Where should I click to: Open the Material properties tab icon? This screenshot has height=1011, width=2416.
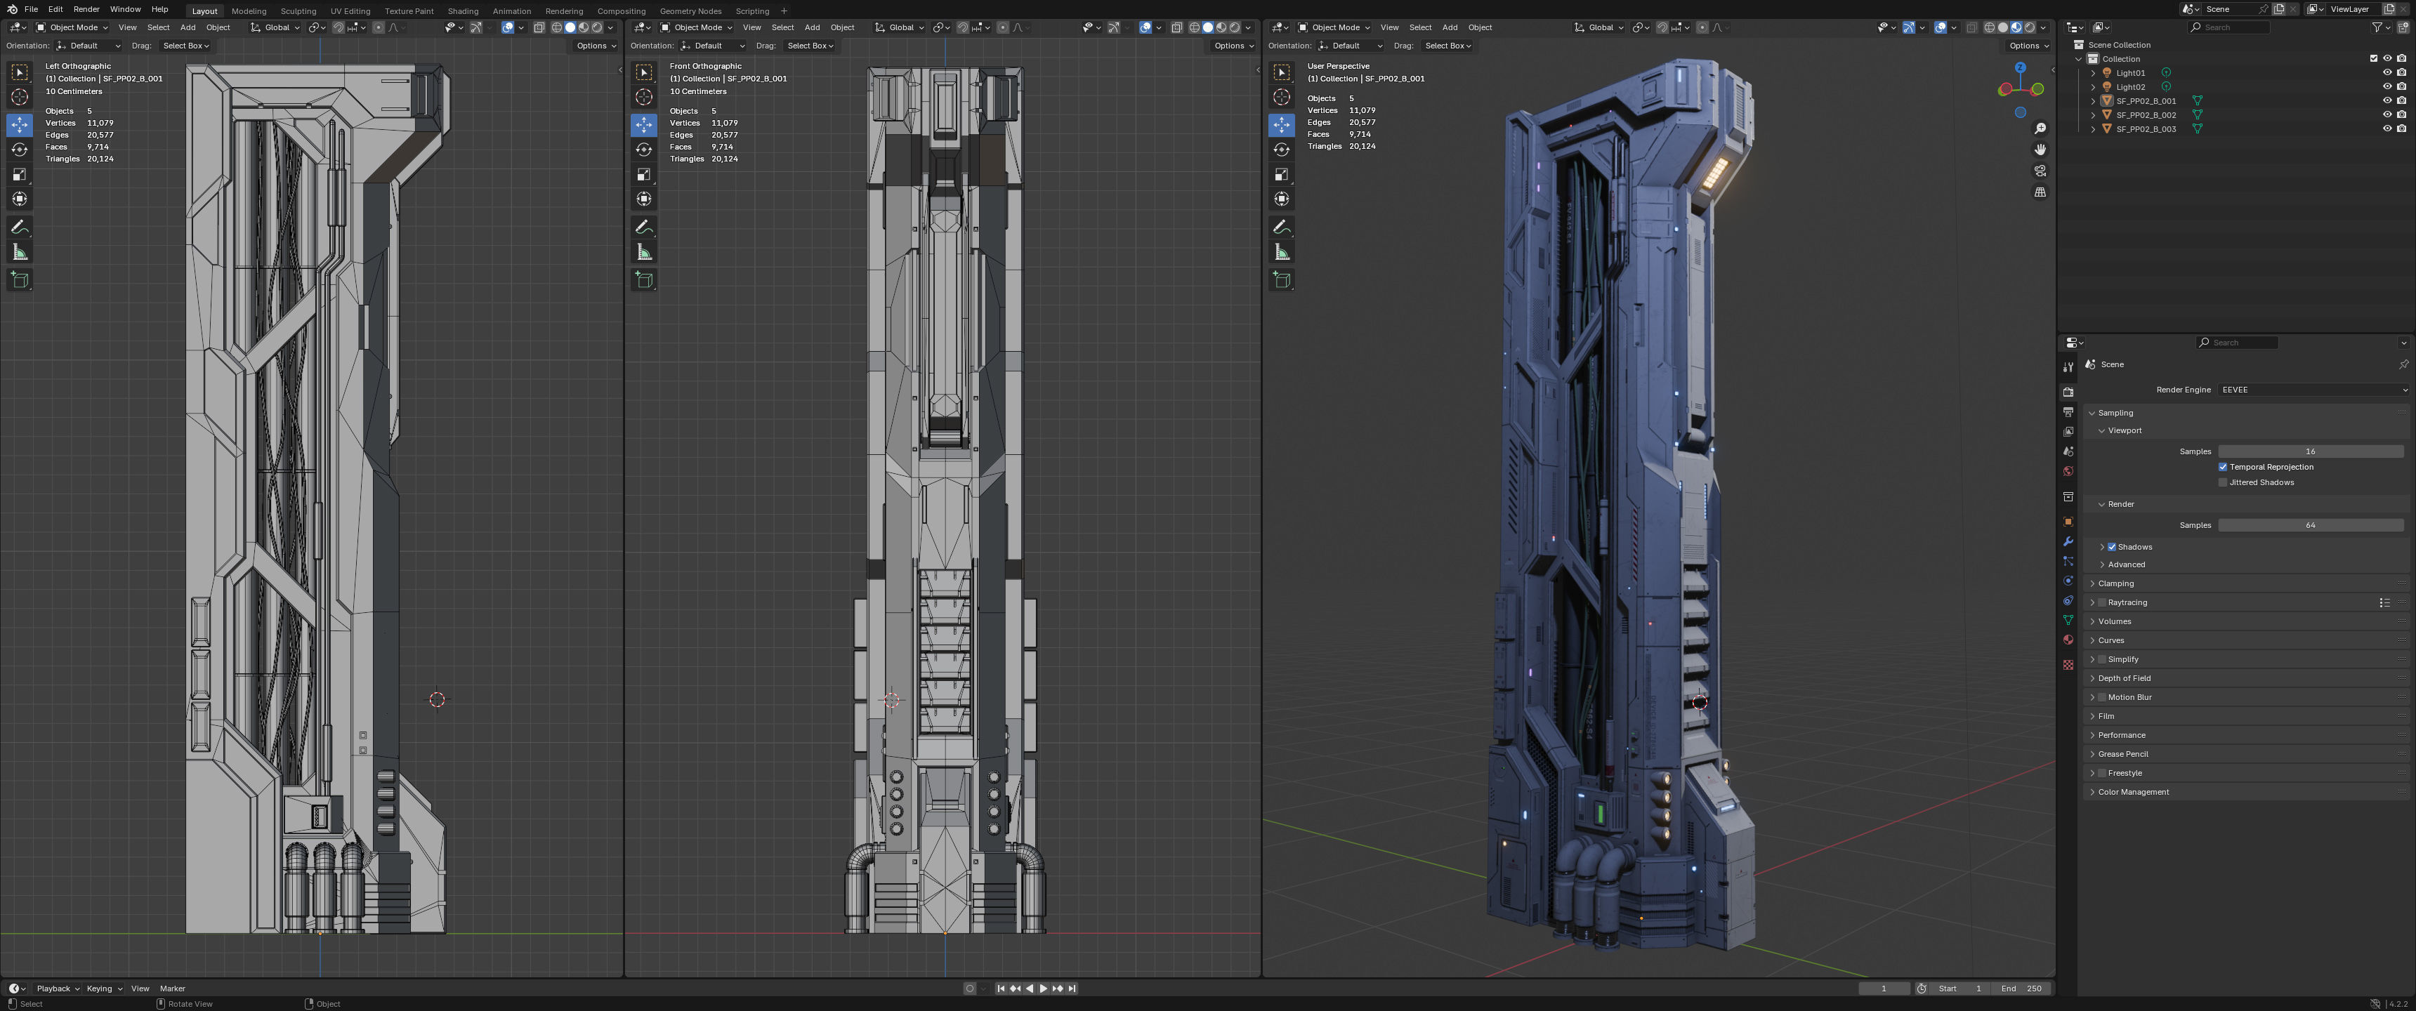coord(2068,640)
